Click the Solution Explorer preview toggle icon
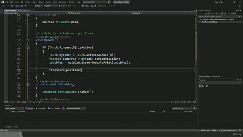Viewport: 243px width, 137px height. (x=235, y=14)
